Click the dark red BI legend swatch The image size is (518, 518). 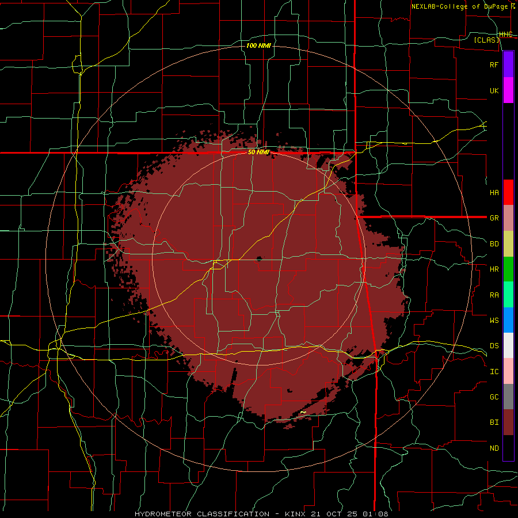pyautogui.click(x=508, y=422)
